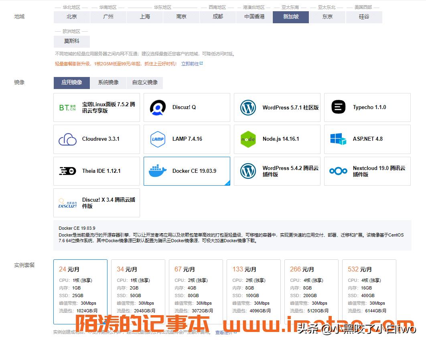Viewport: 426px width, 344px height.
Task: Select the 新加坡 region
Action: (290, 17)
